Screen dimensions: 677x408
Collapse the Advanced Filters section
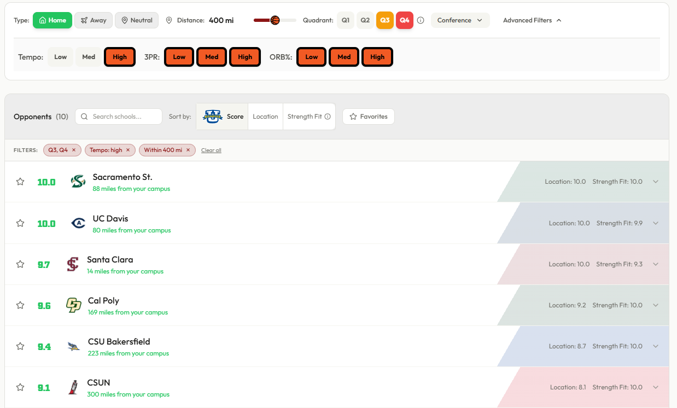coord(531,20)
